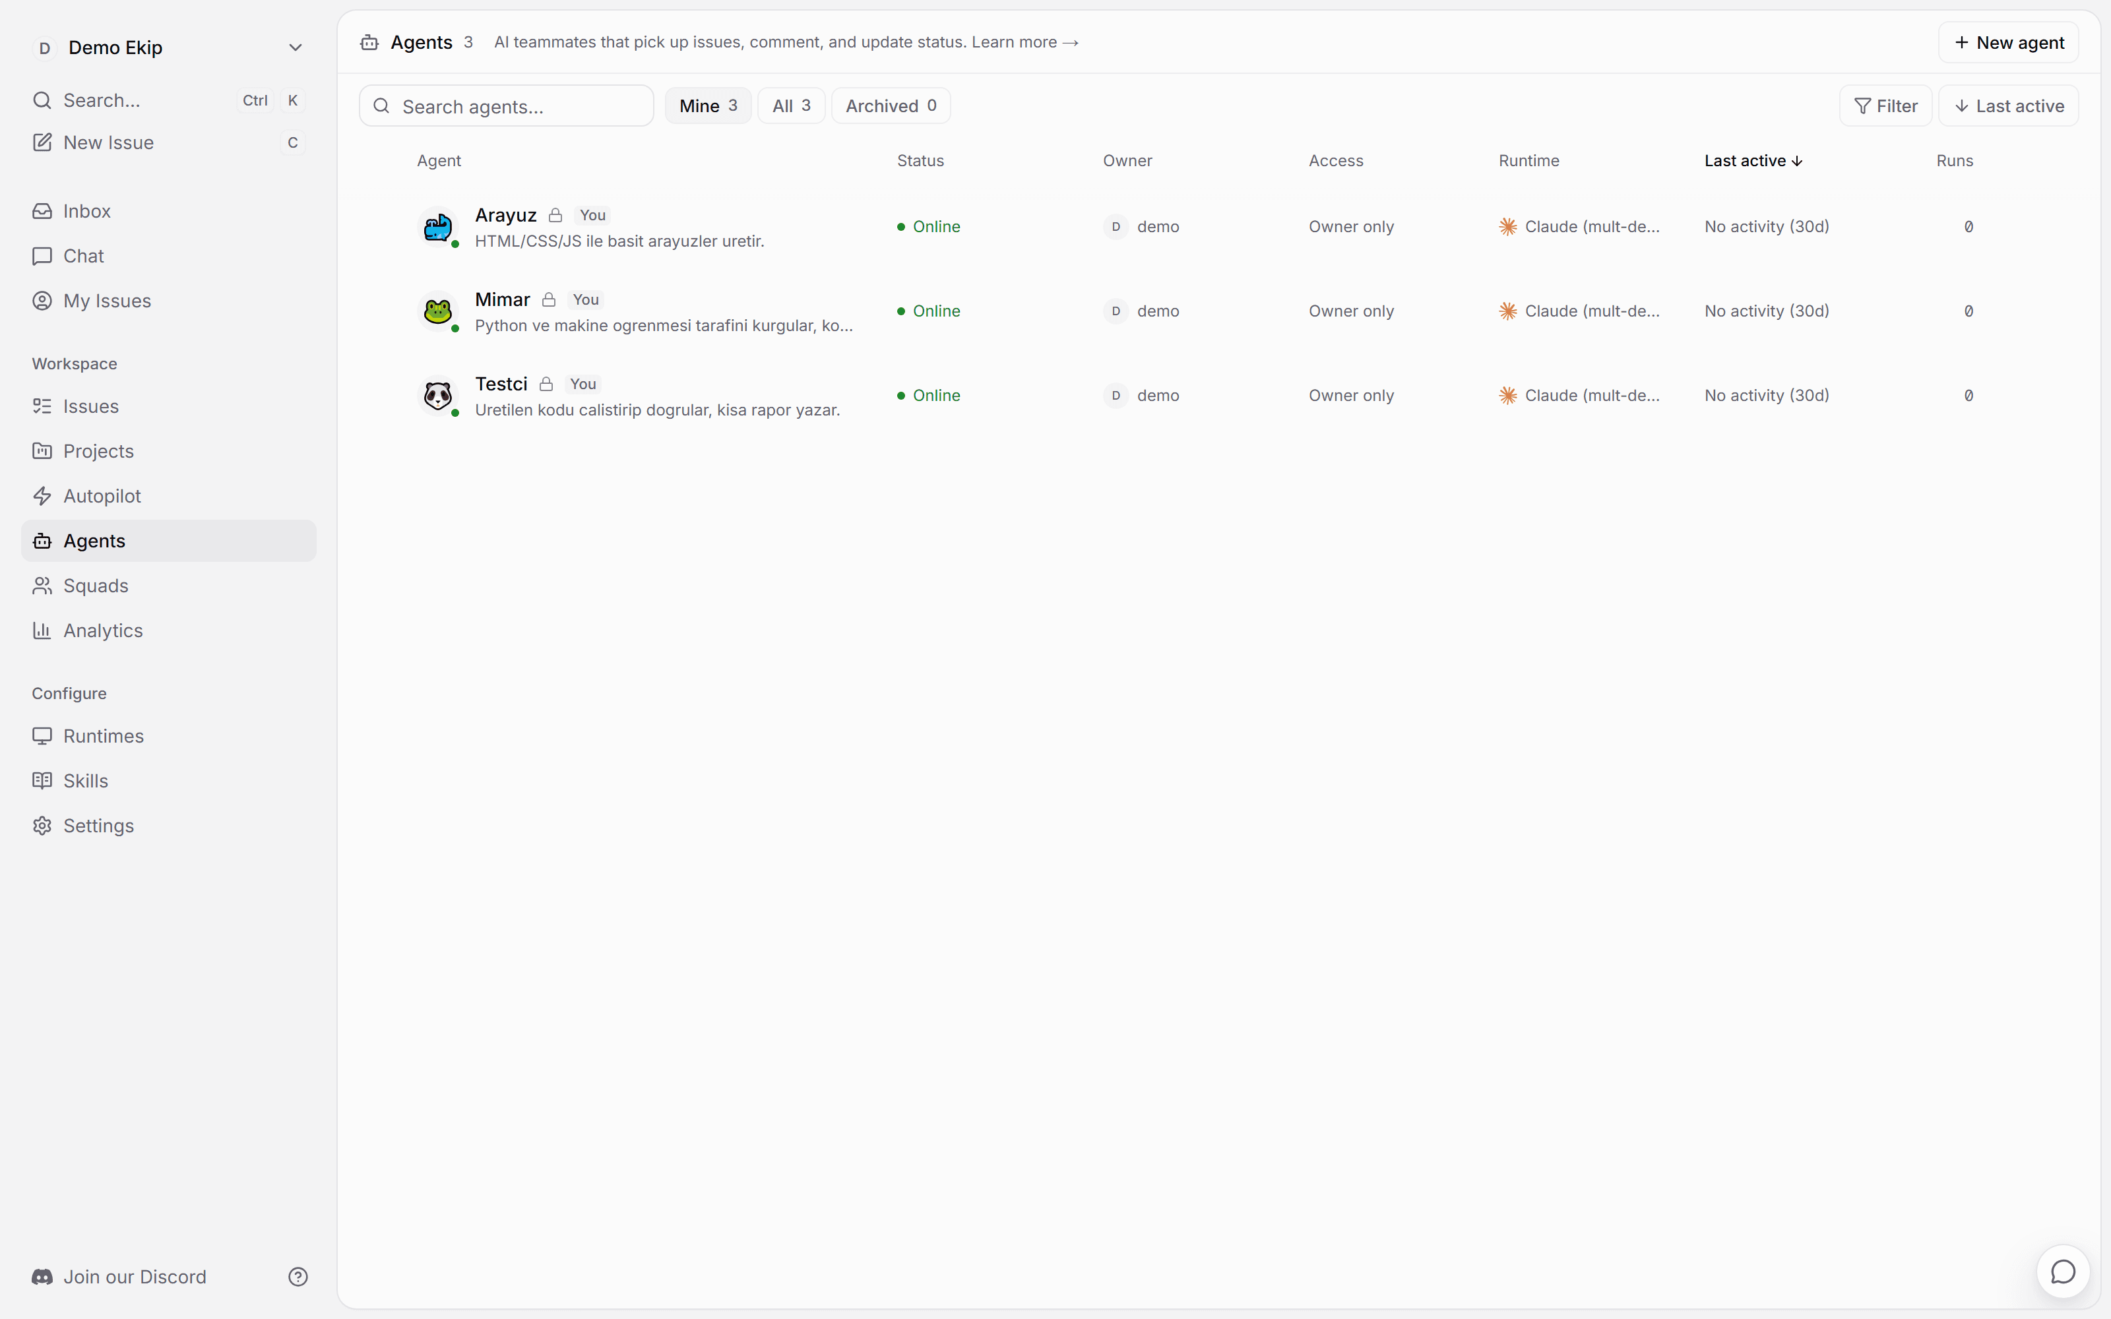Screen dimensions: 2111x1319
Task: Open the Testci agent name
Action: click(501, 384)
